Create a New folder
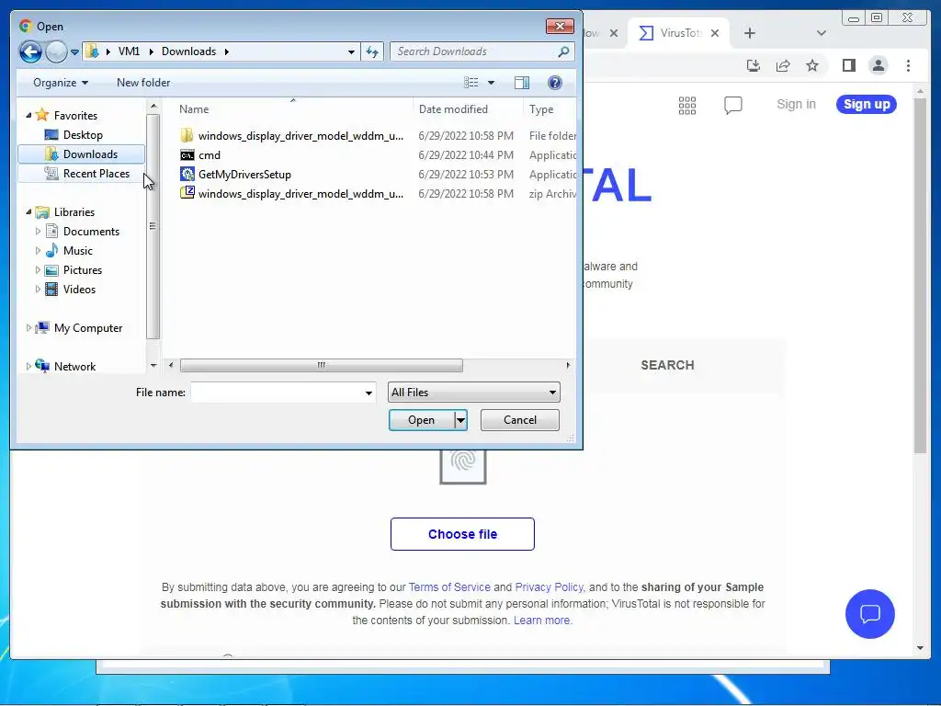The height and width of the screenshot is (706, 941). (143, 83)
